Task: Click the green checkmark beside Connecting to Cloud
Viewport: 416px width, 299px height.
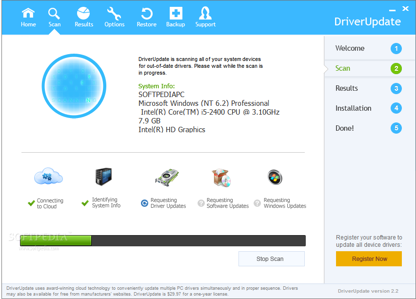Action: (31, 203)
